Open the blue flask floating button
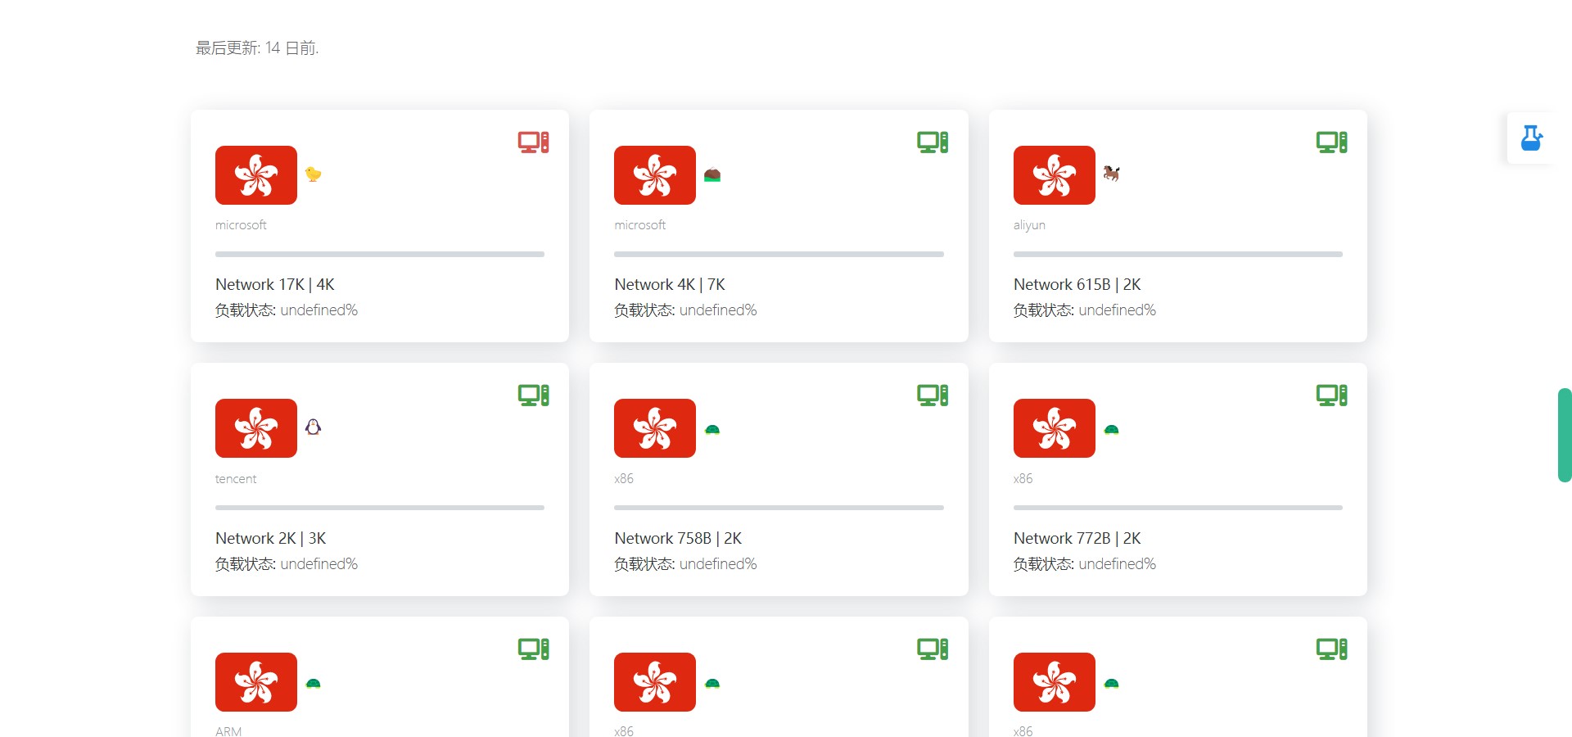This screenshot has width=1572, height=737. click(x=1531, y=138)
